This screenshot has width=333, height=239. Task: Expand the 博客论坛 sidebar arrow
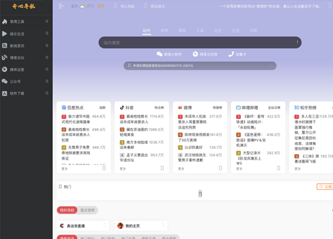(x=47, y=57)
